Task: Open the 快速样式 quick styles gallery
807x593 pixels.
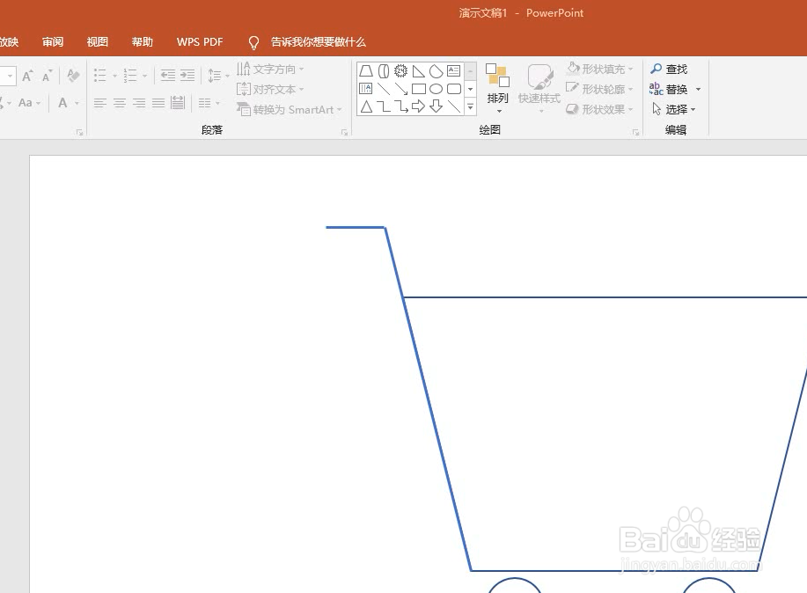Action: point(539,88)
